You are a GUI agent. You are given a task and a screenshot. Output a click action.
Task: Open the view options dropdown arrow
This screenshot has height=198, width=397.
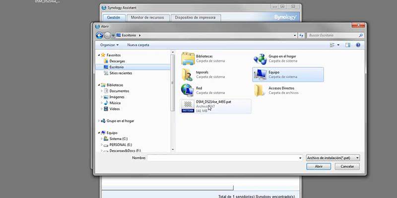pyautogui.click(x=338, y=45)
